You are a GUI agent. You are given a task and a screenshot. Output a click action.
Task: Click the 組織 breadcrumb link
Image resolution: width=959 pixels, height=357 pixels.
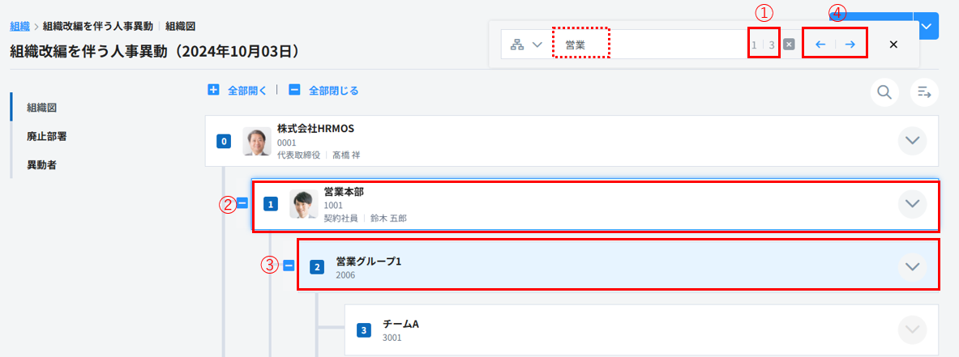[19, 26]
